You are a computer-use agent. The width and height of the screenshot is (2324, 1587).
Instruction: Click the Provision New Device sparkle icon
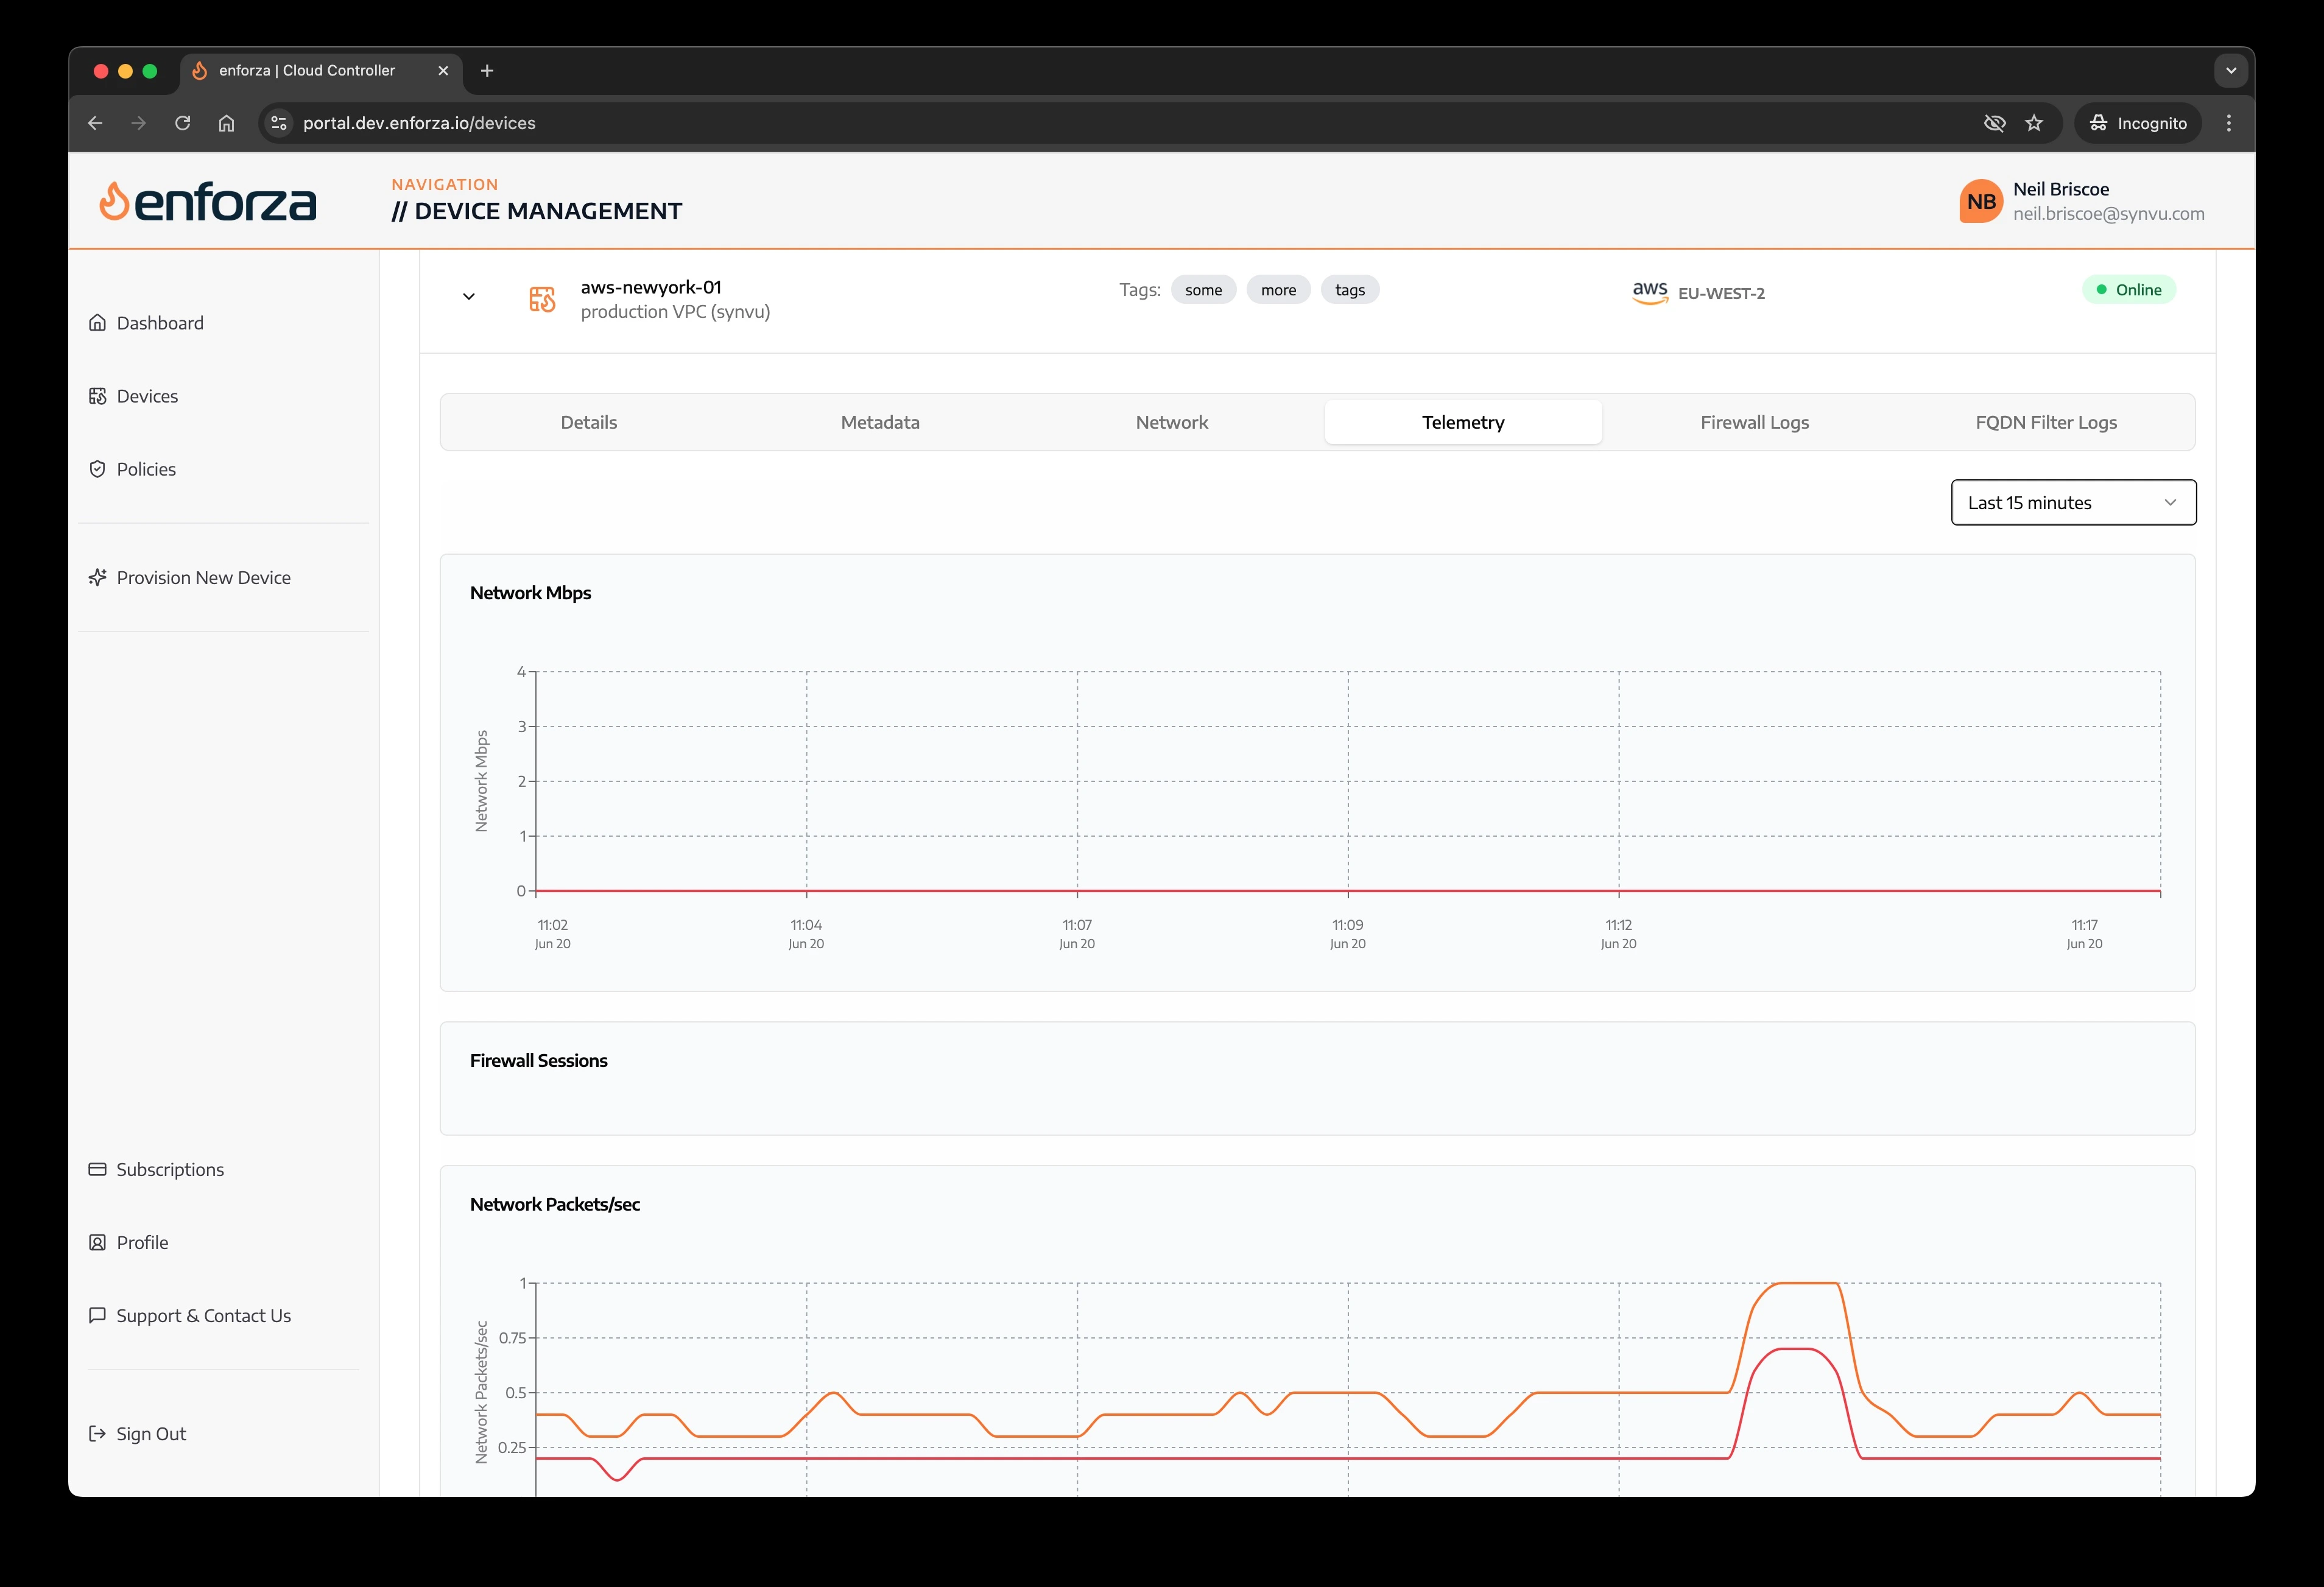pyautogui.click(x=97, y=578)
